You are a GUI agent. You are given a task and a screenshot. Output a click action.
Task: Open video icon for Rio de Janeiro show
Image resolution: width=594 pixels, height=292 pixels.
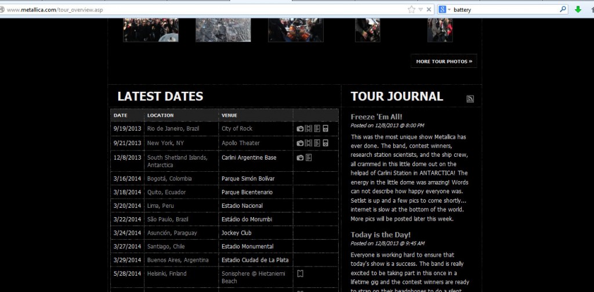309,128
